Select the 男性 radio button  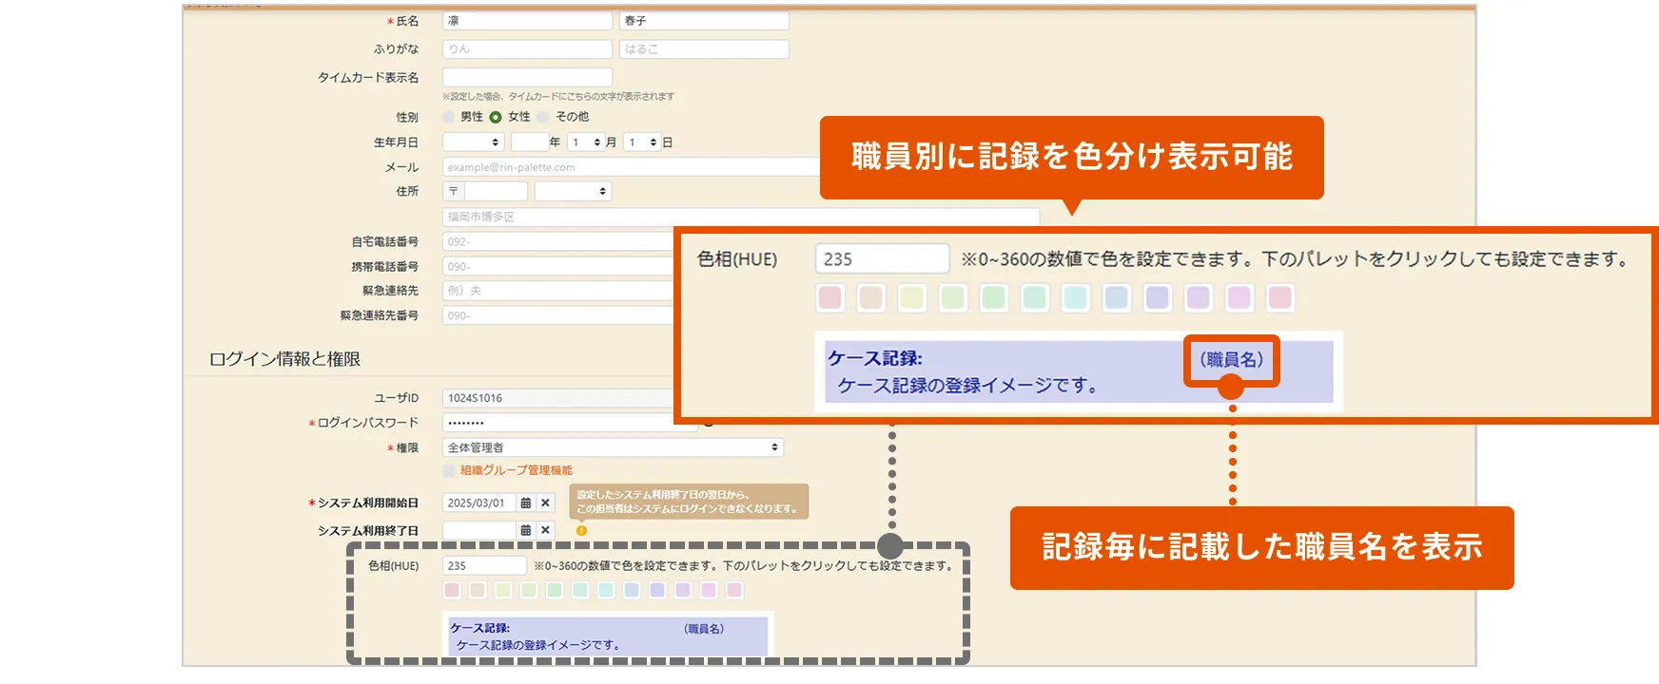tap(449, 117)
